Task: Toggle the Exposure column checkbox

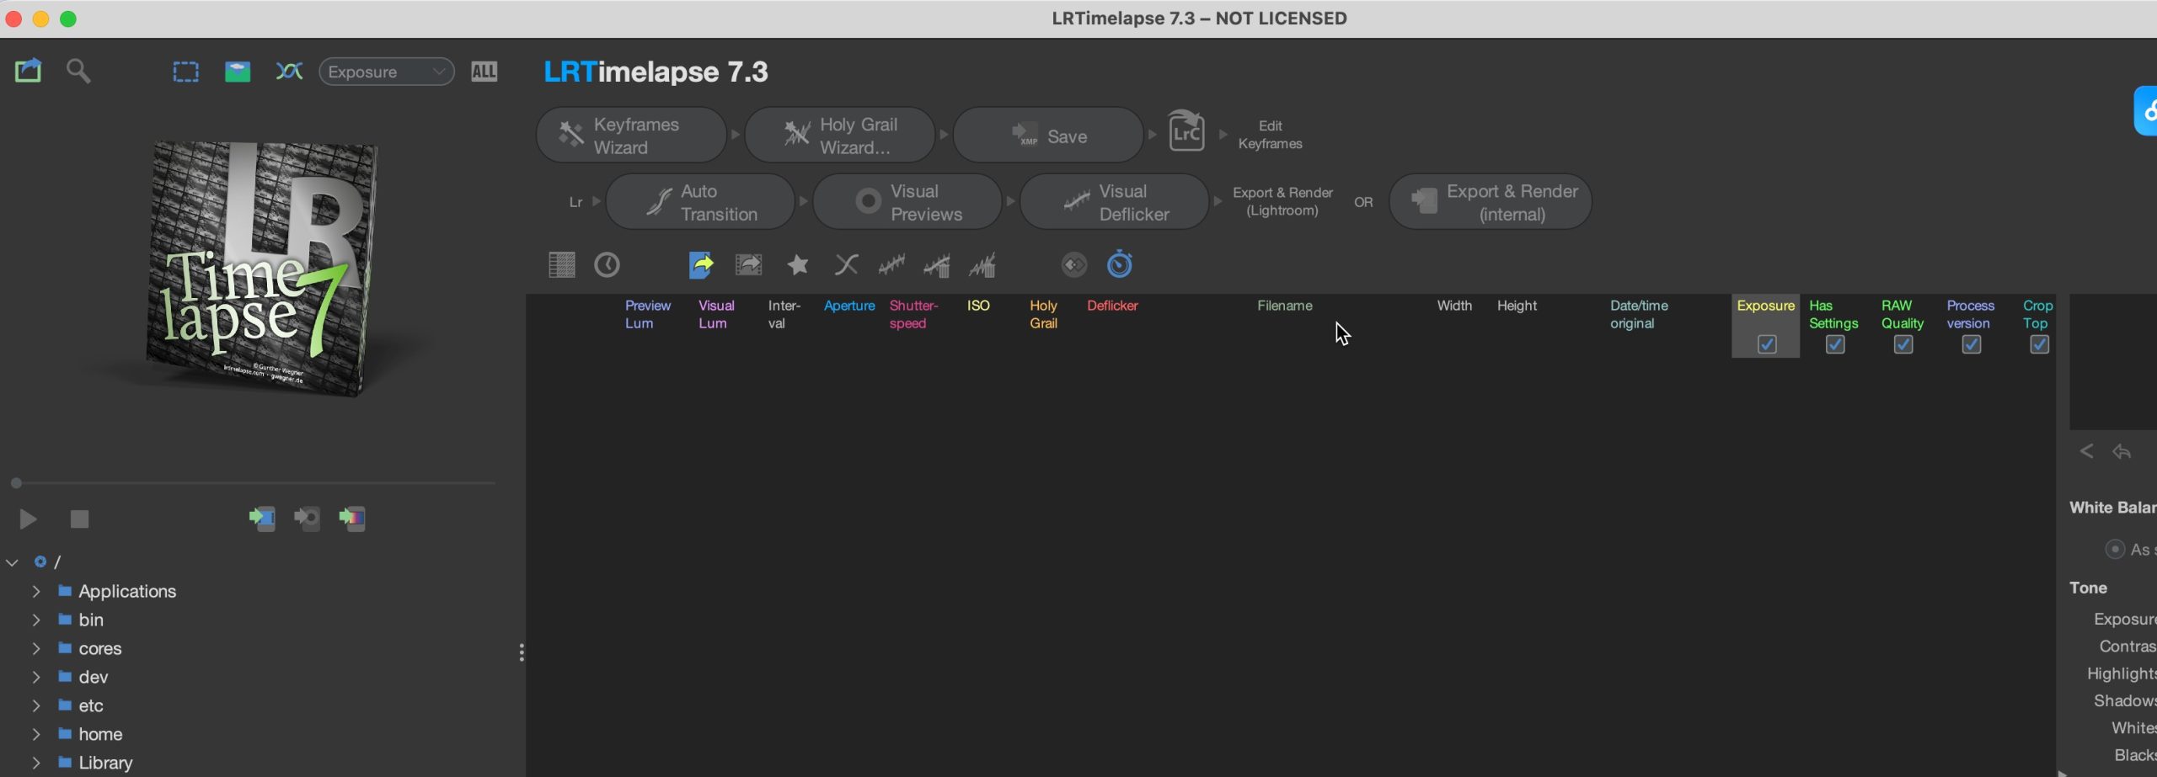Action: click(x=1767, y=344)
